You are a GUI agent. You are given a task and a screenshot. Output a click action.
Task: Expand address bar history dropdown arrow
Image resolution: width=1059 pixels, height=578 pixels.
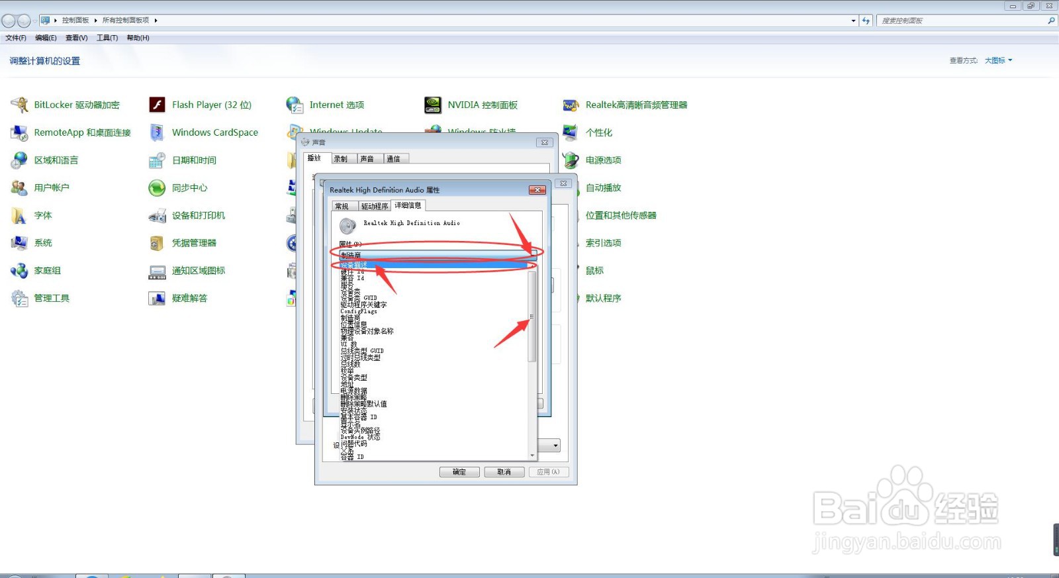853,21
